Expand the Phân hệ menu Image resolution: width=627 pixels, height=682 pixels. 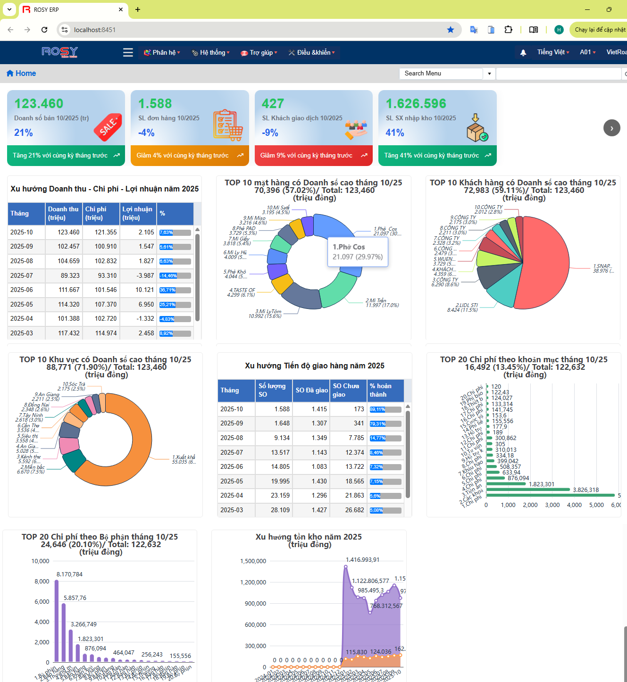[162, 52]
